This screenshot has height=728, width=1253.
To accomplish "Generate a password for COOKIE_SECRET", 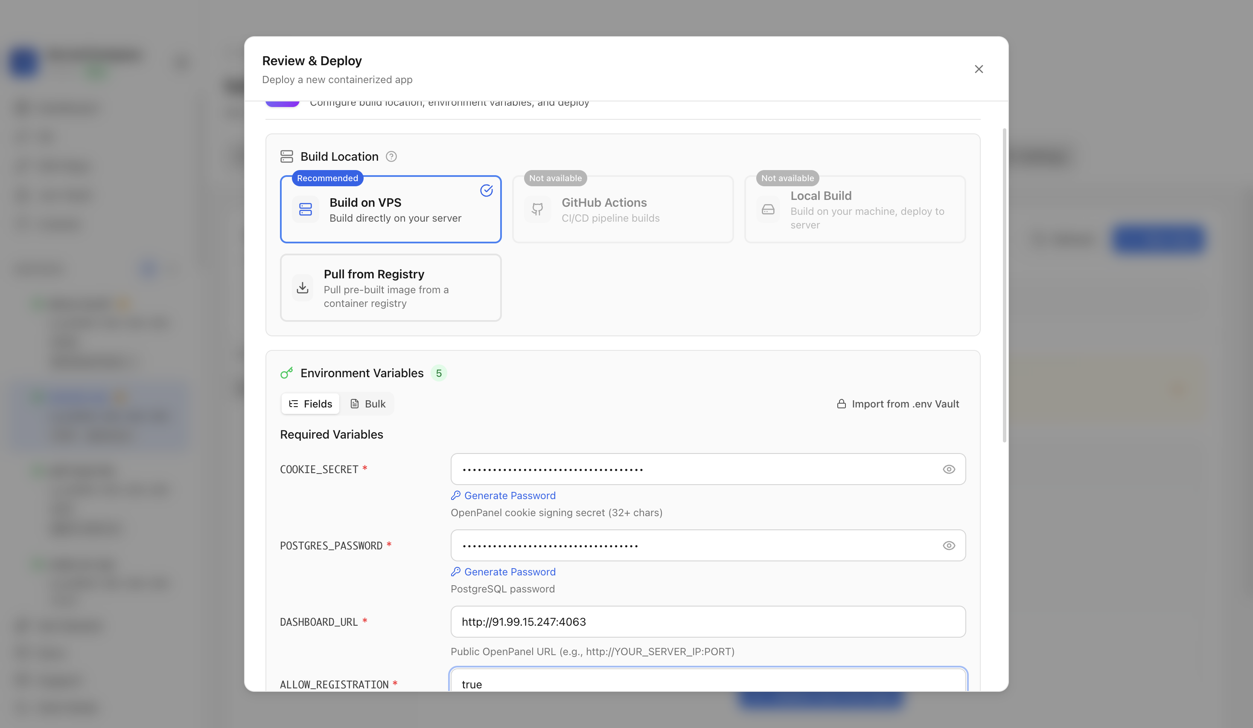I will click(x=503, y=496).
